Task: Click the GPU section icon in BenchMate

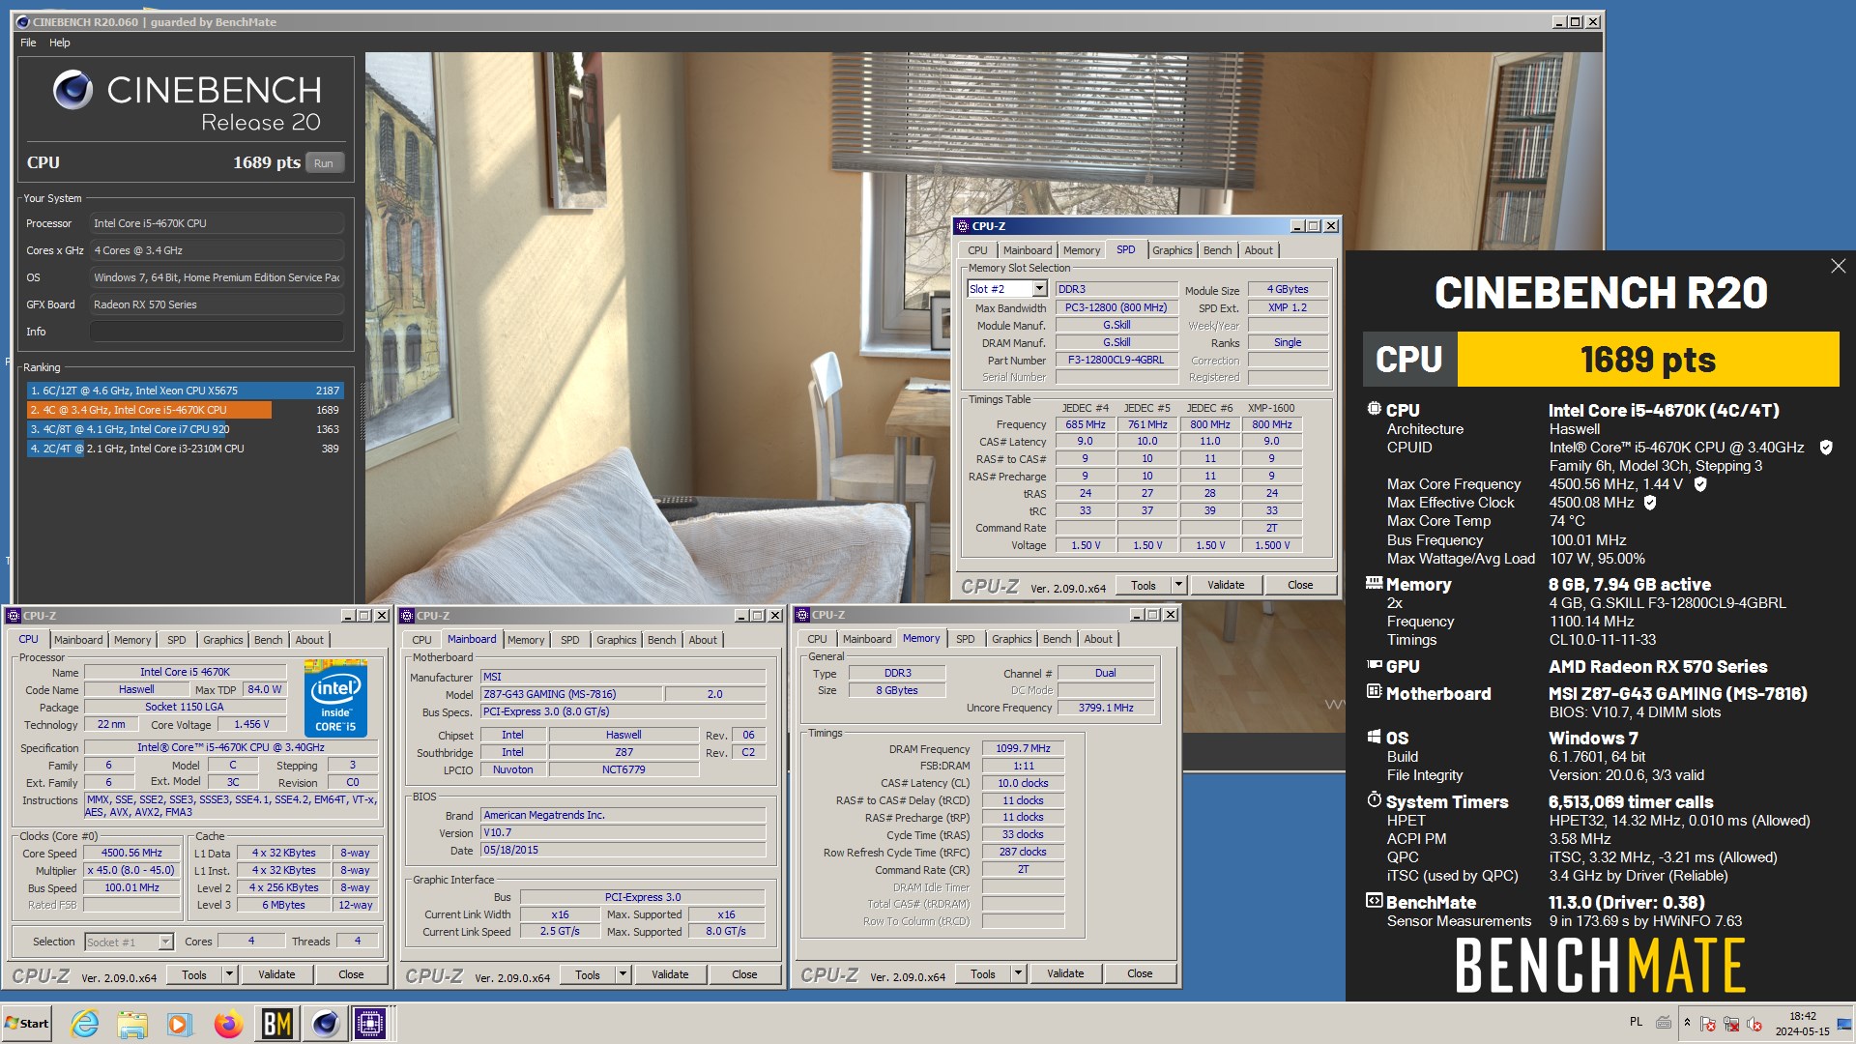Action: 1374,665
